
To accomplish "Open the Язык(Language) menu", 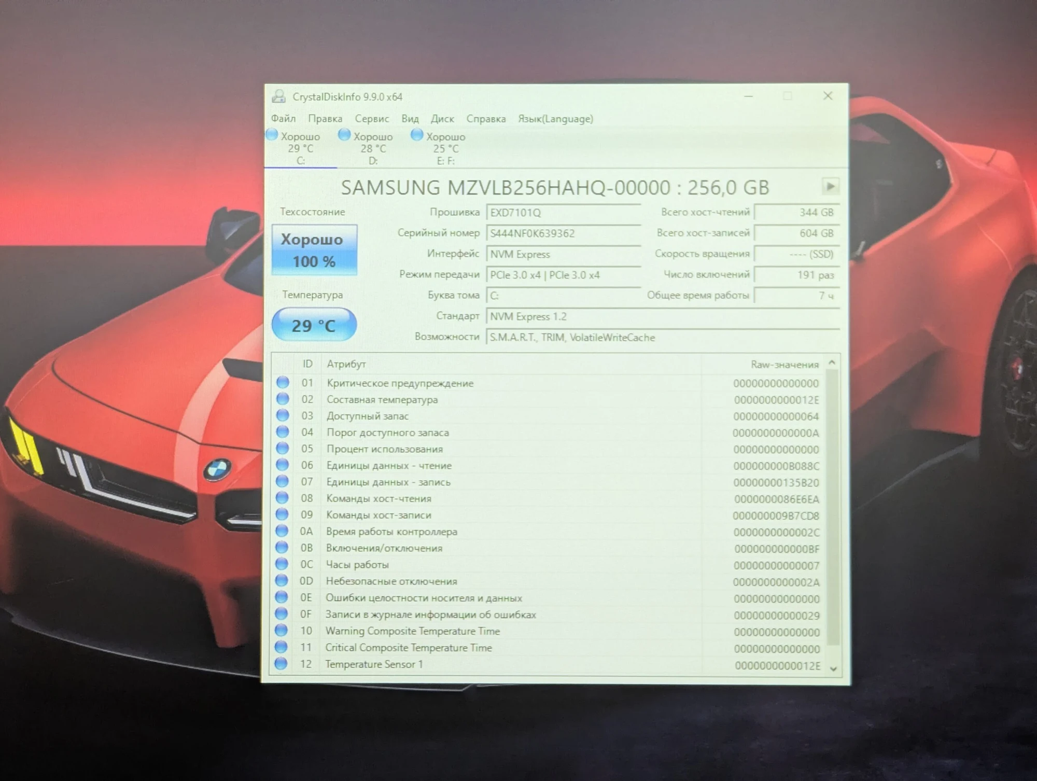I will point(555,119).
